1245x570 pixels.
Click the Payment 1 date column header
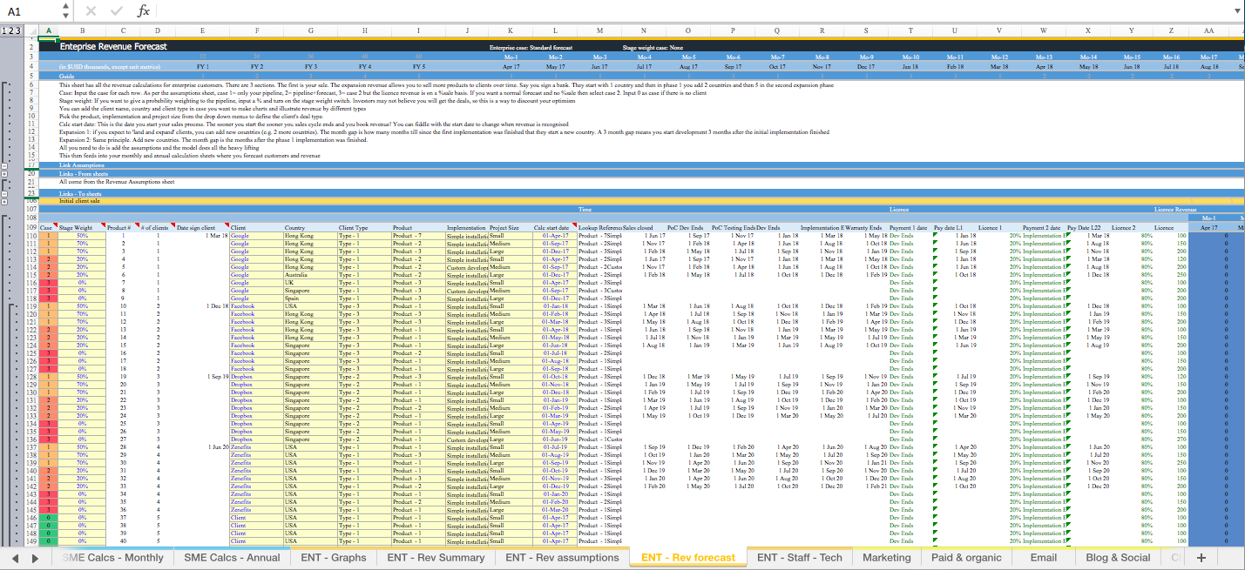[910, 227]
